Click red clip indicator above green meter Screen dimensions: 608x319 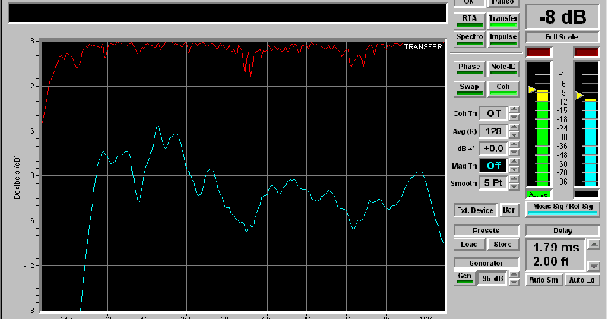pos(538,52)
